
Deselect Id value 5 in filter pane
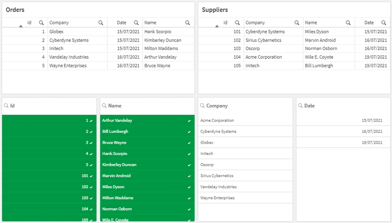pos(49,164)
